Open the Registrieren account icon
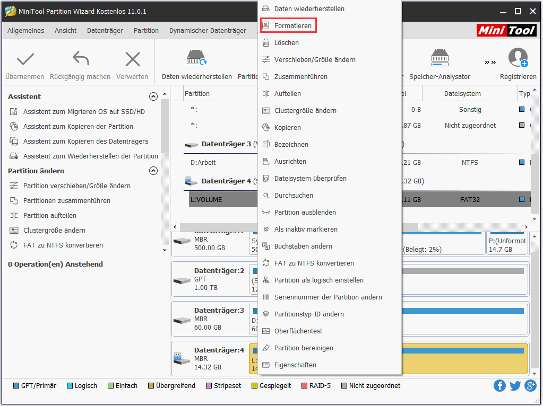The width and height of the screenshot is (543, 406). [518, 58]
